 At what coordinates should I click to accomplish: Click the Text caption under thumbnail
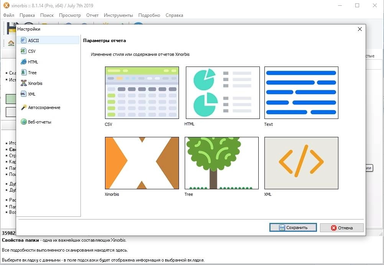[x=268, y=124]
